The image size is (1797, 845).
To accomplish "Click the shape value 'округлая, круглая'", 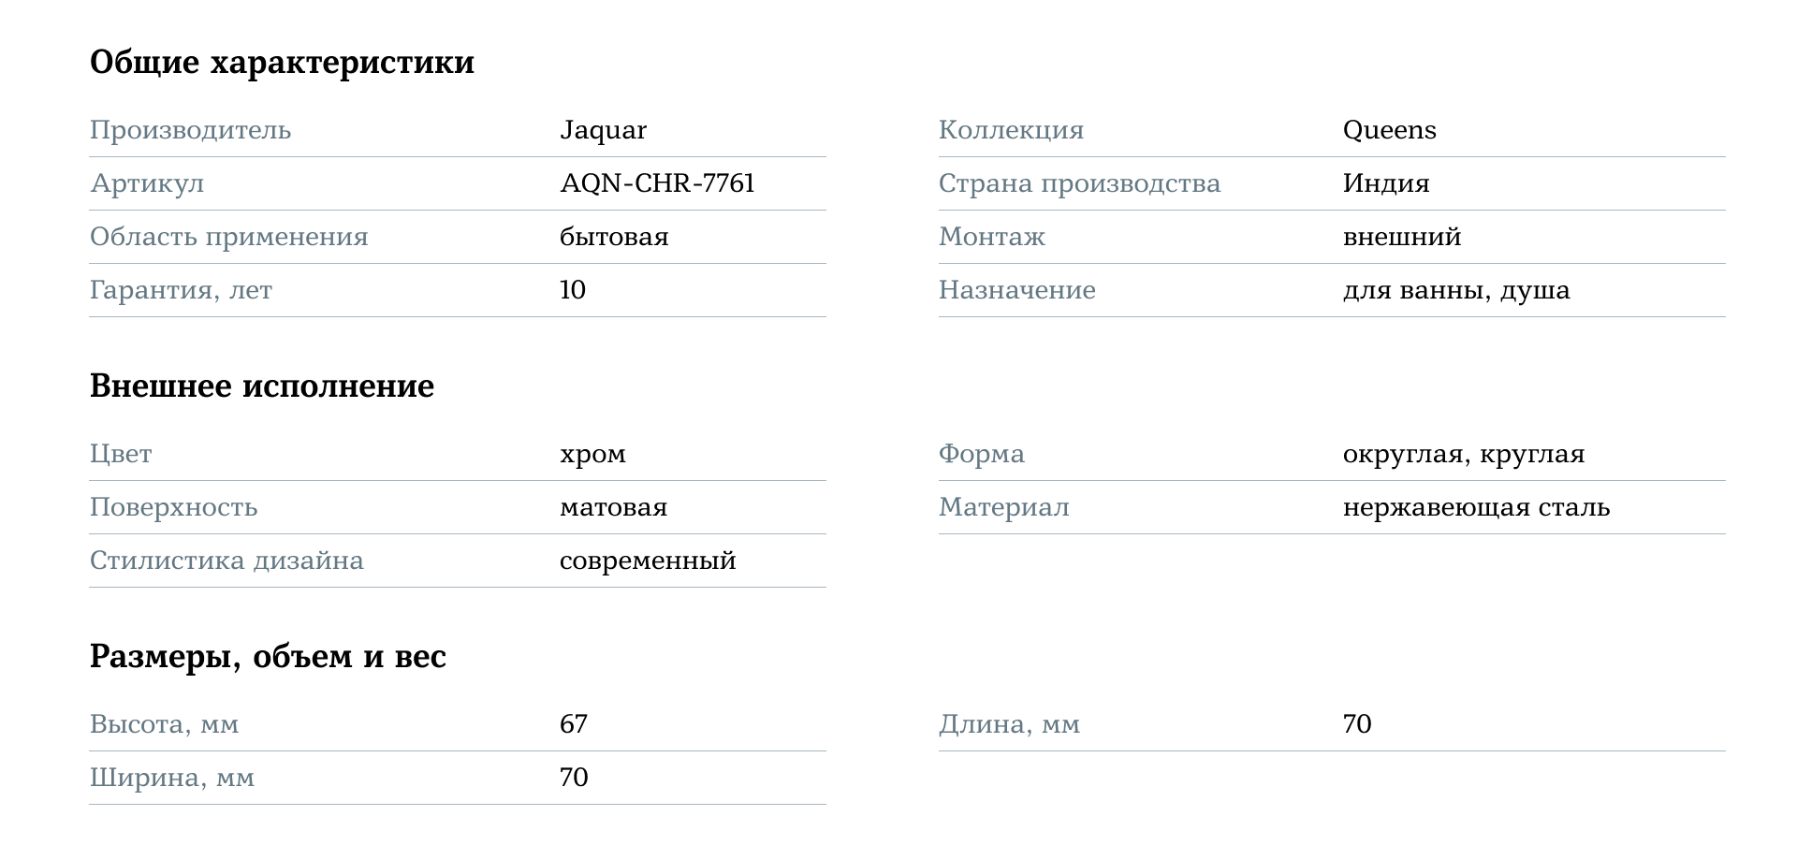I will (x=1463, y=455).
